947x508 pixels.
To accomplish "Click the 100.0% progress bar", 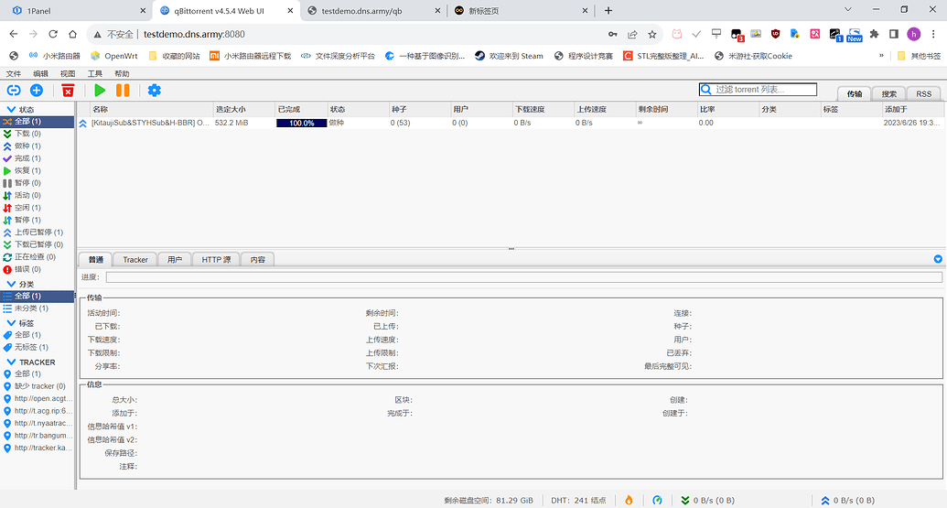I will pos(301,123).
